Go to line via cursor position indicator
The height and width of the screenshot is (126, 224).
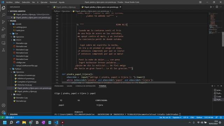(x=165, y=118)
